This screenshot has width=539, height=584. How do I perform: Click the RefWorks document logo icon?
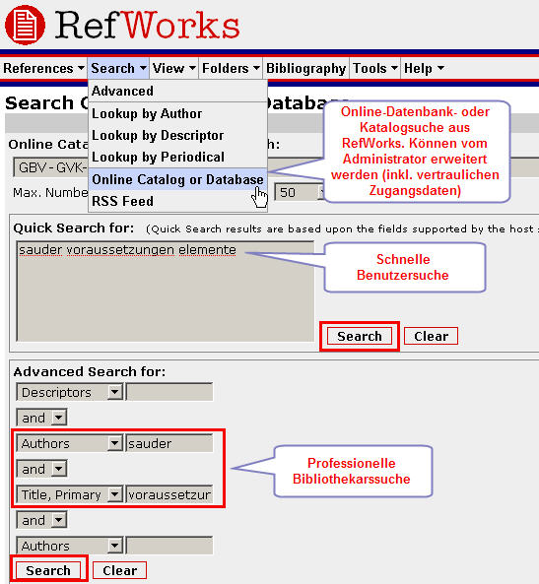pyautogui.click(x=25, y=26)
